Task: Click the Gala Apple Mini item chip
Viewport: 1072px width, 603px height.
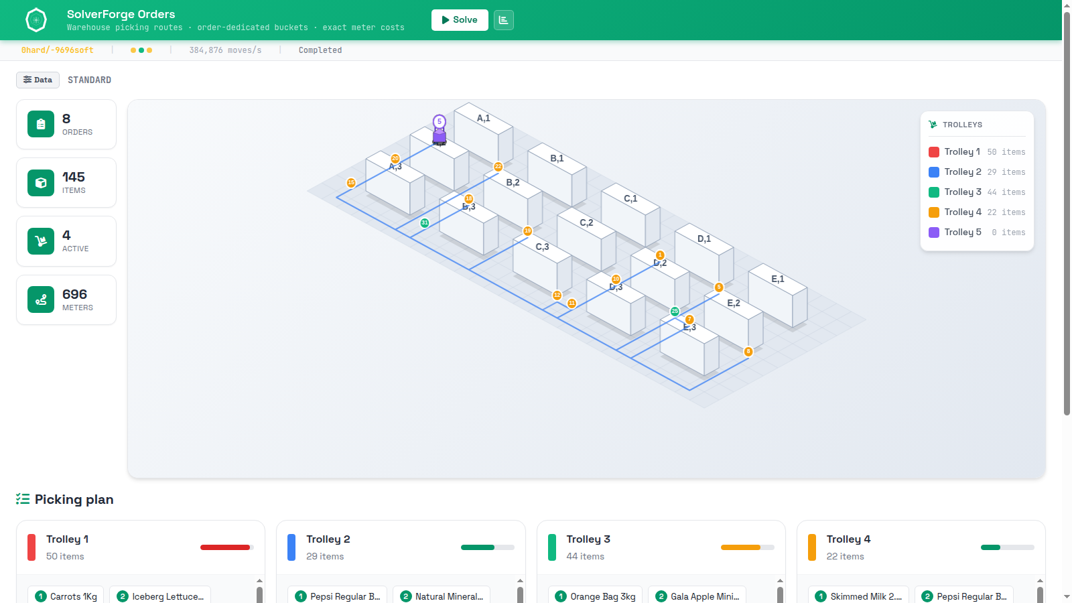Action: pos(697,595)
